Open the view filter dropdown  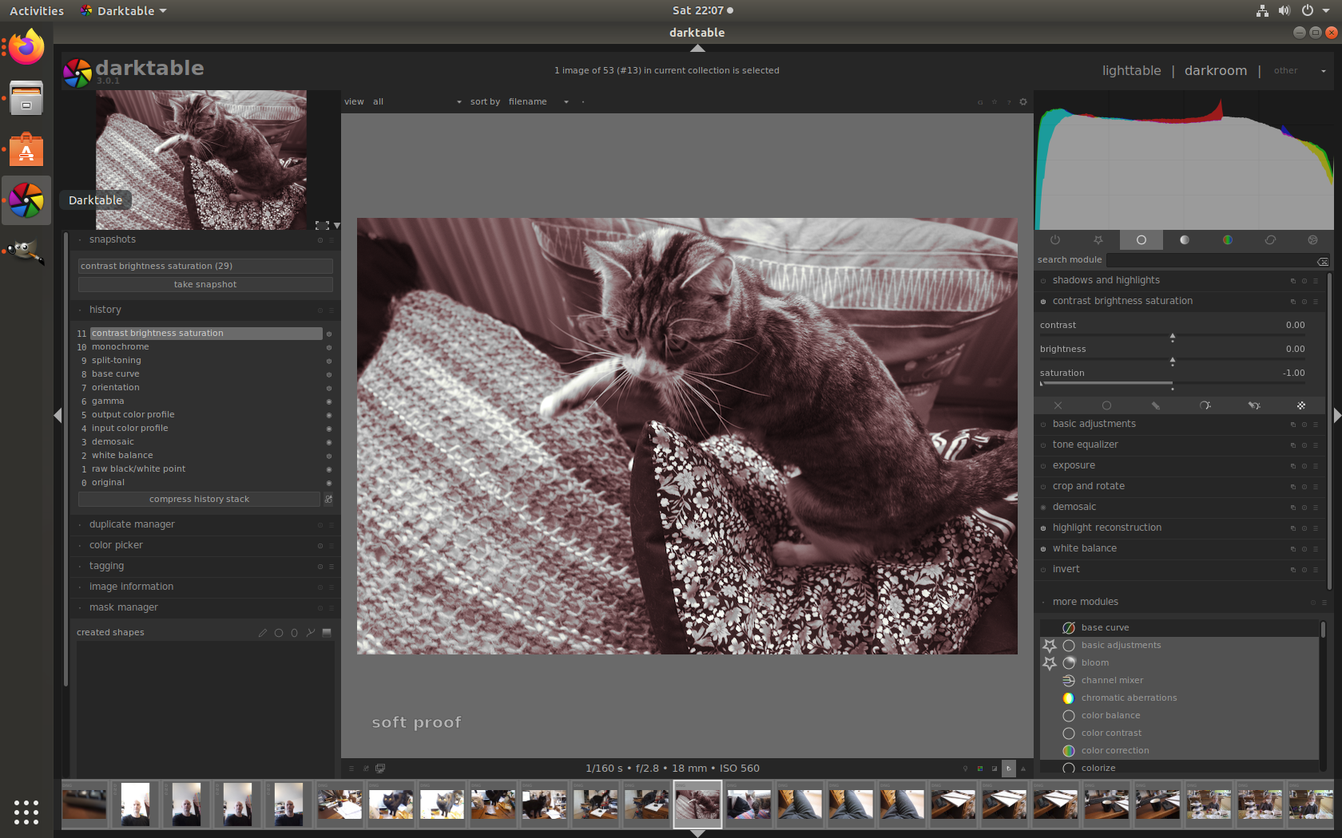(417, 102)
